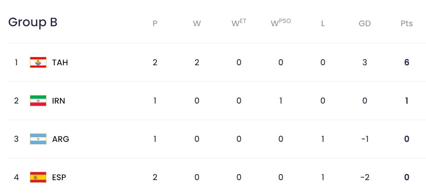The height and width of the screenshot is (194, 426).
Task: Click the Spain flag icon
Action: 38,178
